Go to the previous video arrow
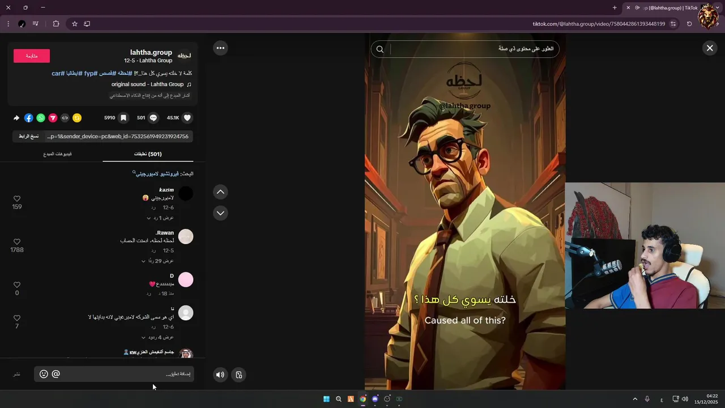The width and height of the screenshot is (725, 408). tap(220, 192)
